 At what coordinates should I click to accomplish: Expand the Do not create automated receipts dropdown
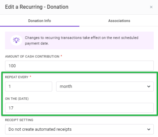point(79,129)
